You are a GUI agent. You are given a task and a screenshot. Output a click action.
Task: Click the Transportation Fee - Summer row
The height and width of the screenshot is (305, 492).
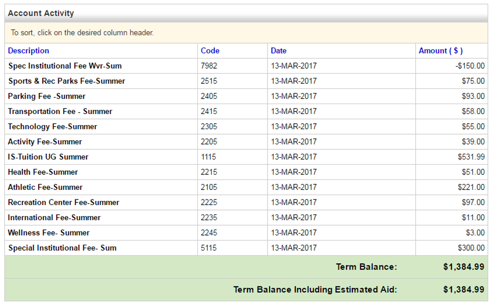point(60,111)
